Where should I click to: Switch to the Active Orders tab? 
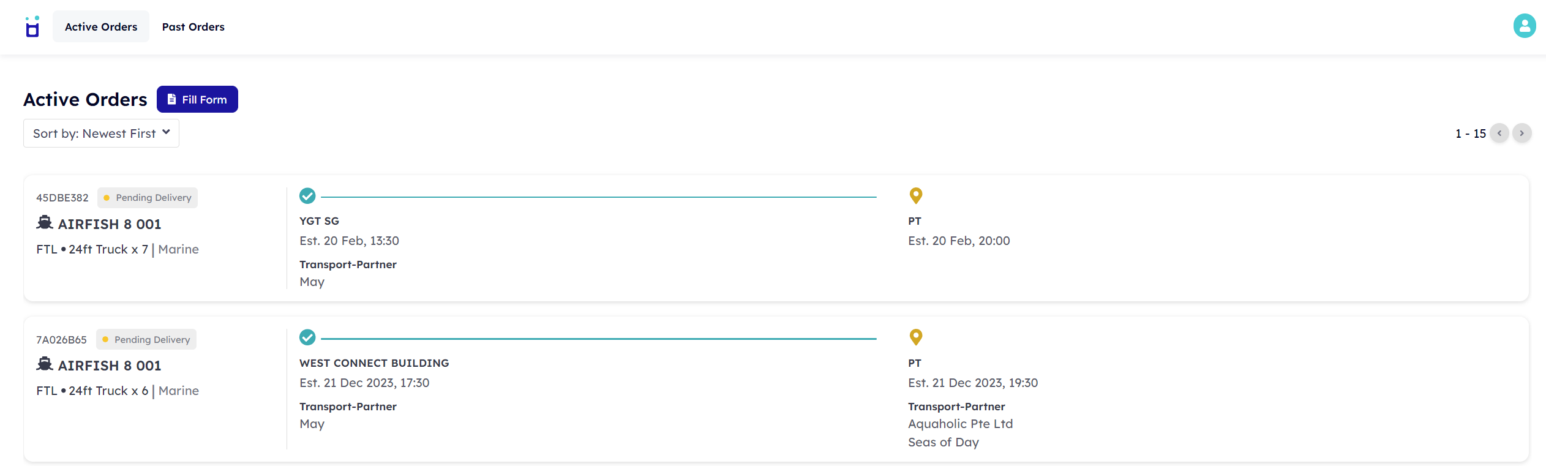(x=101, y=27)
